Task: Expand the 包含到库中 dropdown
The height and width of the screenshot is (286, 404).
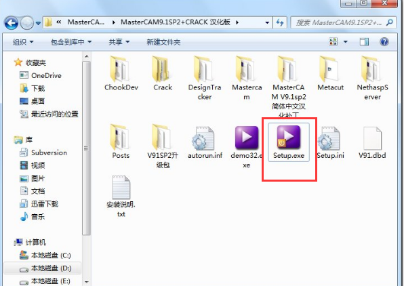Action: [71, 42]
